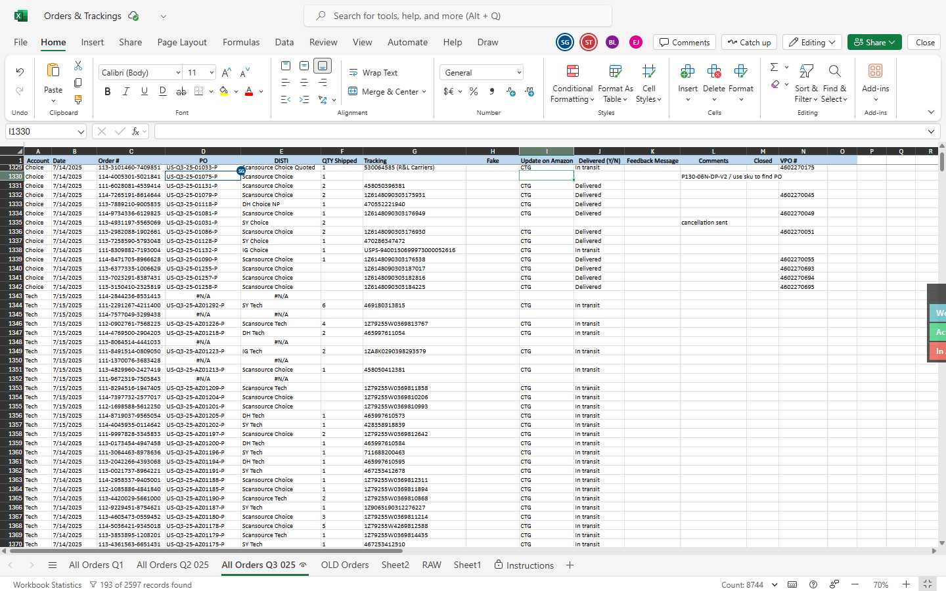
Task: Toggle Middle Align vertical alignment
Action: 304,66
